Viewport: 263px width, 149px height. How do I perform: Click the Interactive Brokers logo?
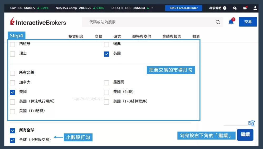pyautogui.click(x=38, y=22)
